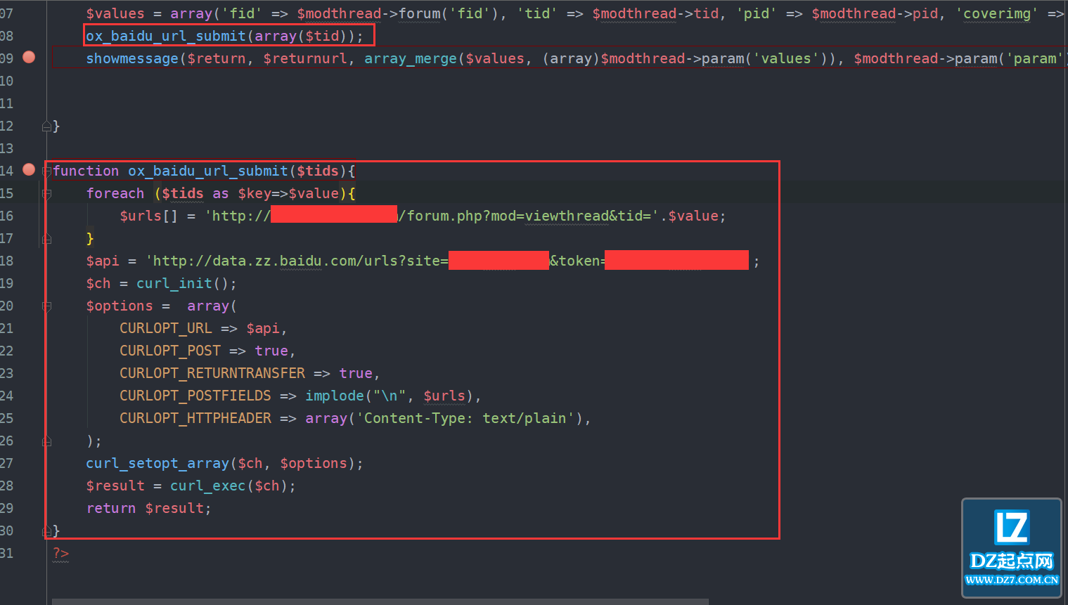
Task: Click CURLOPT_POST constant
Action: pyautogui.click(x=170, y=351)
